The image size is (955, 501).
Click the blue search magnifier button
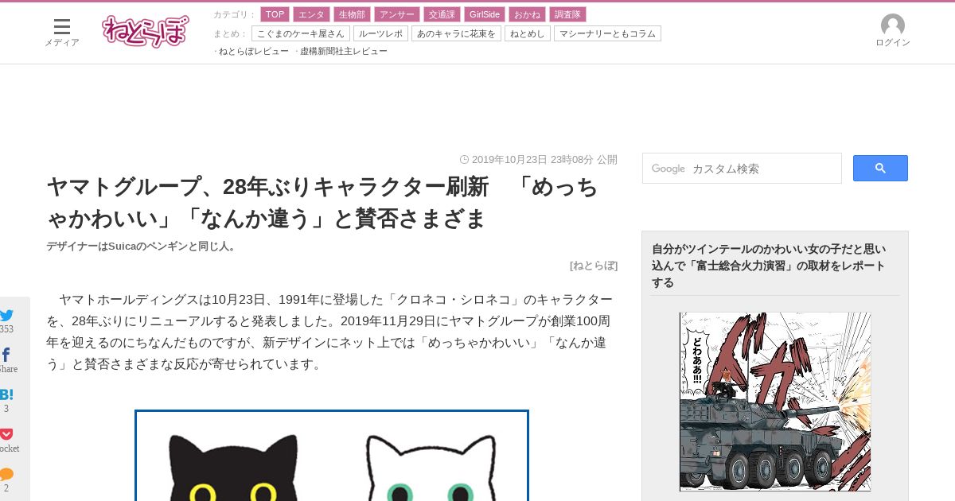(880, 168)
